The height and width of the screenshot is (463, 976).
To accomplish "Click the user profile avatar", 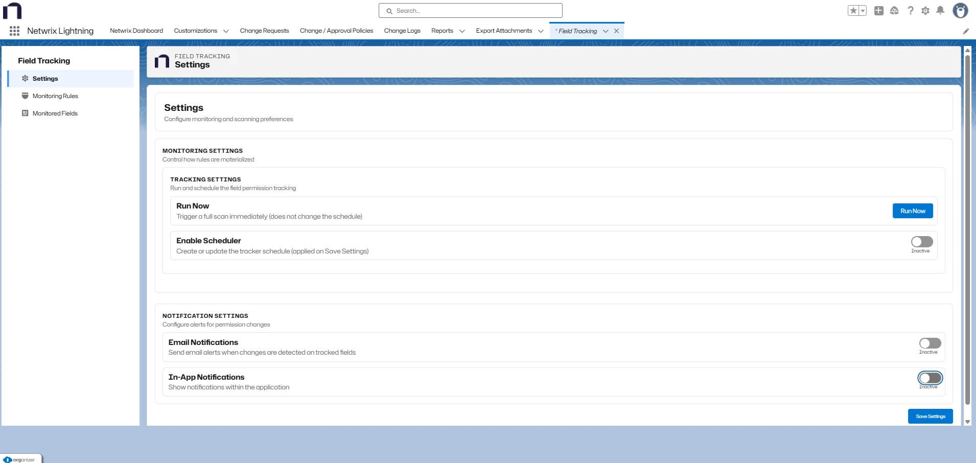I will [960, 11].
